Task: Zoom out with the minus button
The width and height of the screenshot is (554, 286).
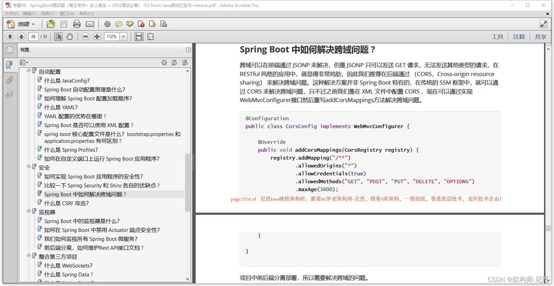Action: [85, 37]
